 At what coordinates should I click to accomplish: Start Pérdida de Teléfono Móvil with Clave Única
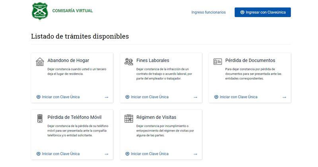58,154
